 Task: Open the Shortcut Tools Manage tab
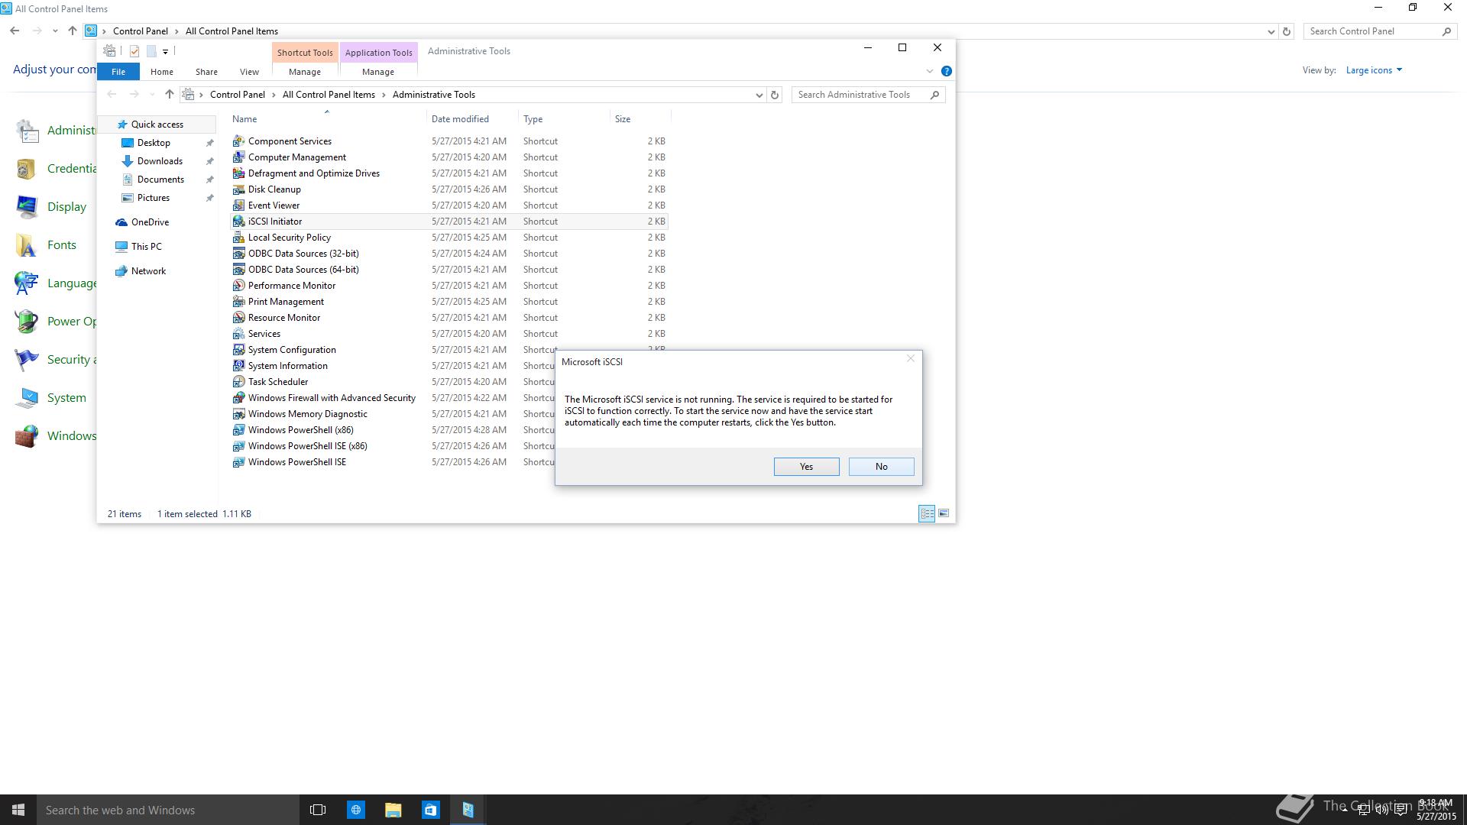coord(305,72)
